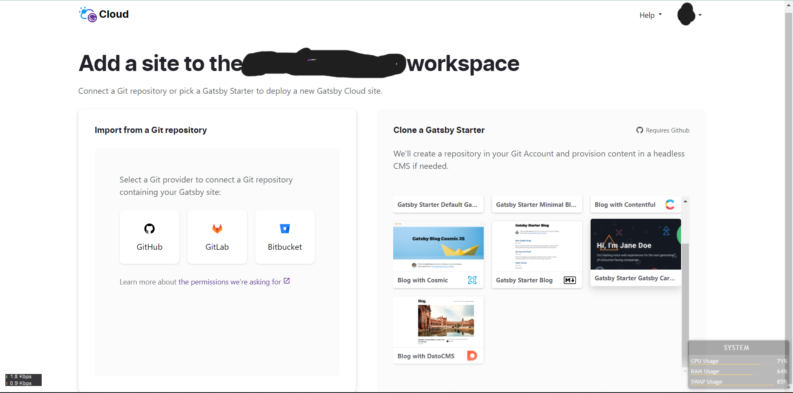Click the network speed monitor widget
This screenshot has width=793, height=393.
point(24,380)
